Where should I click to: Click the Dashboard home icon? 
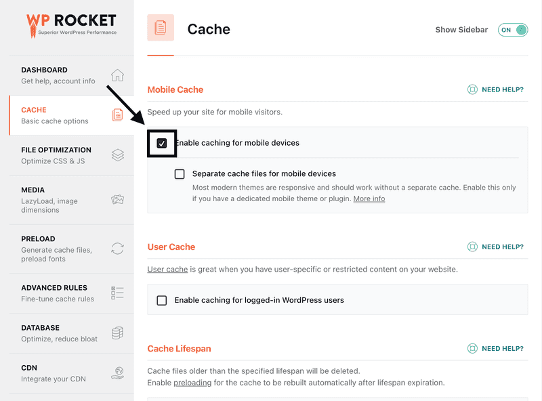click(x=117, y=75)
